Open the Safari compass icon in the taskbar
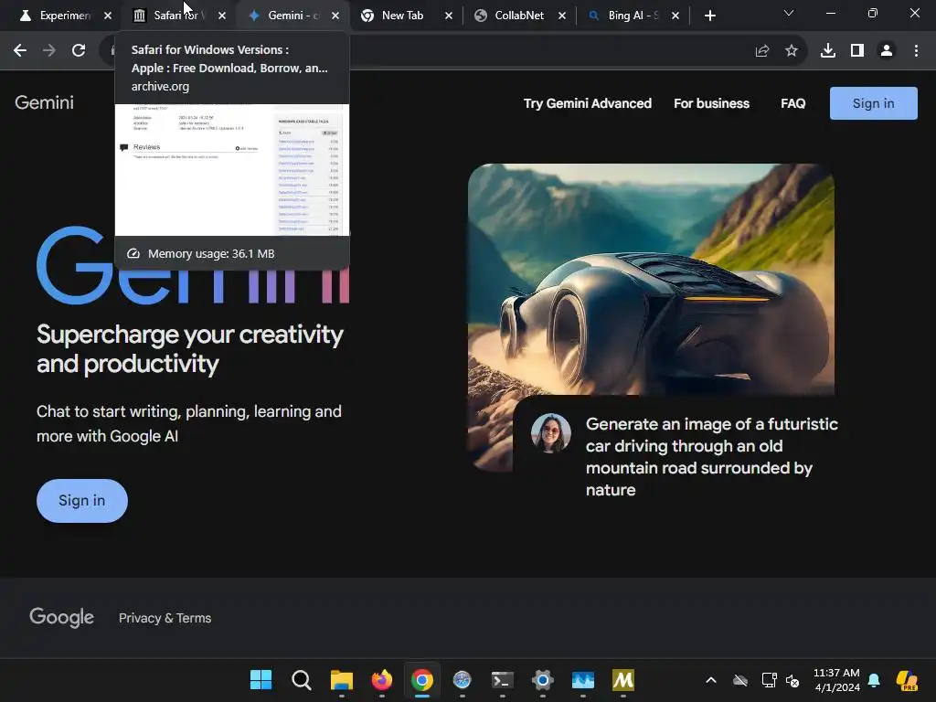Screen dimensions: 936x702 point(462,679)
